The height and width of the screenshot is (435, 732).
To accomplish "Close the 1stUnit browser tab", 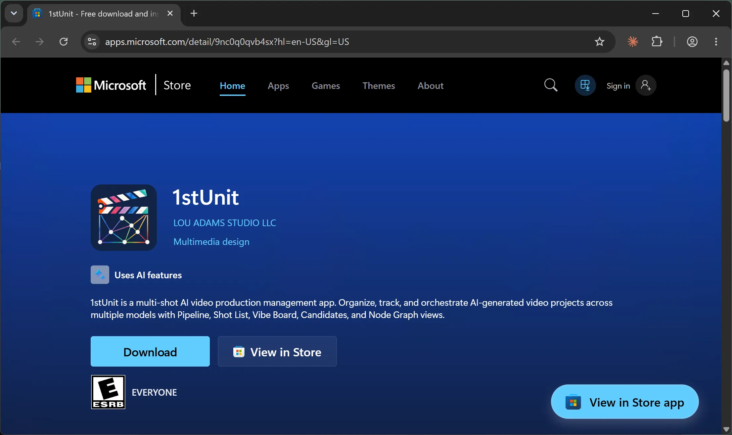I will point(170,13).
